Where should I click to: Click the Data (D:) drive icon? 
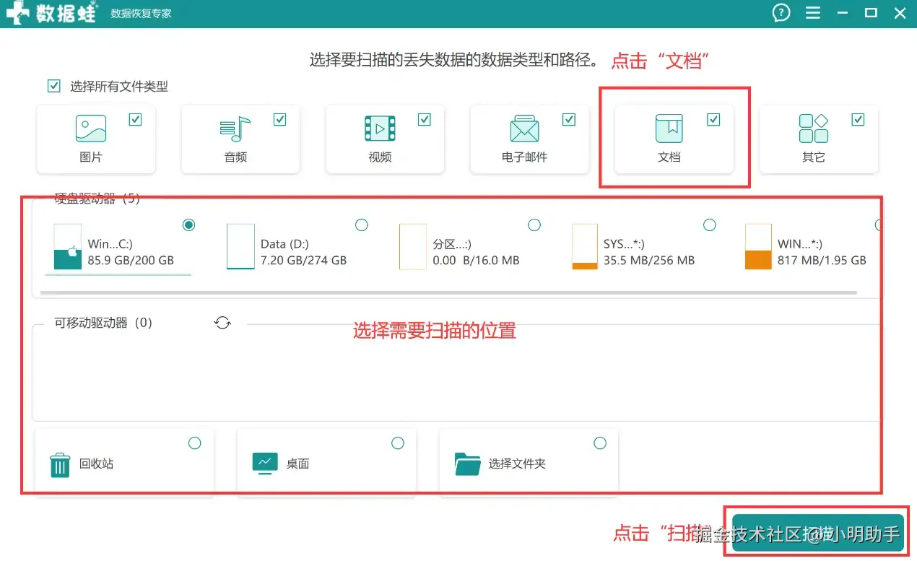(240, 246)
